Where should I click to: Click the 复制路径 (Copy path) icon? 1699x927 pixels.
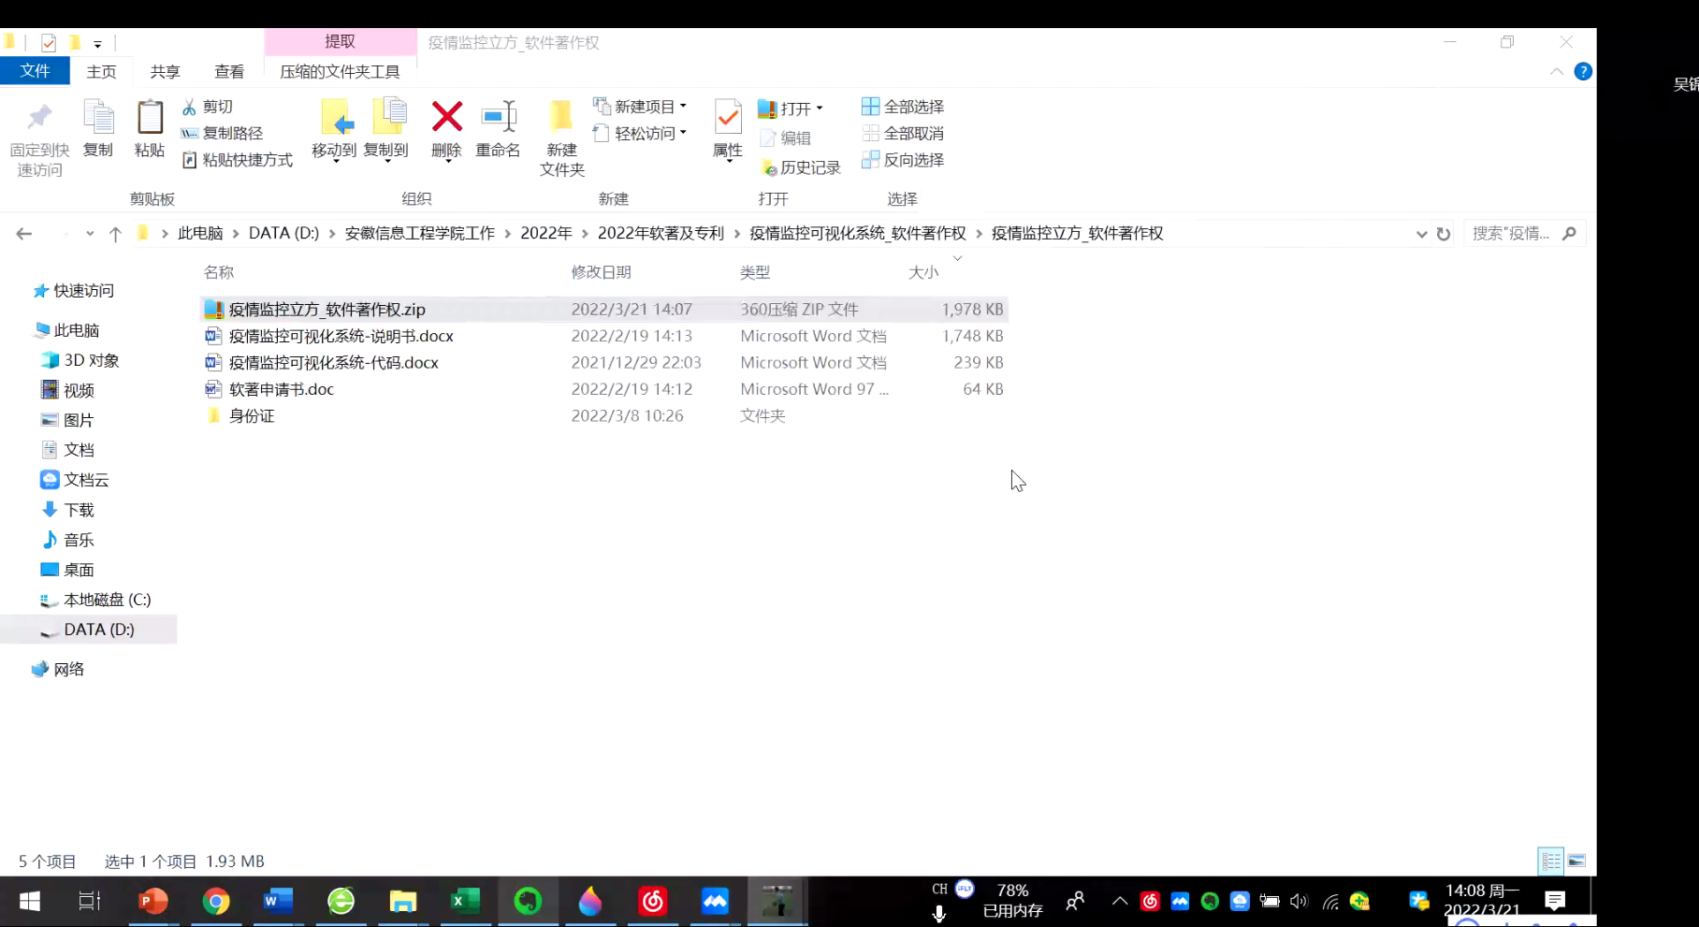[x=223, y=132]
